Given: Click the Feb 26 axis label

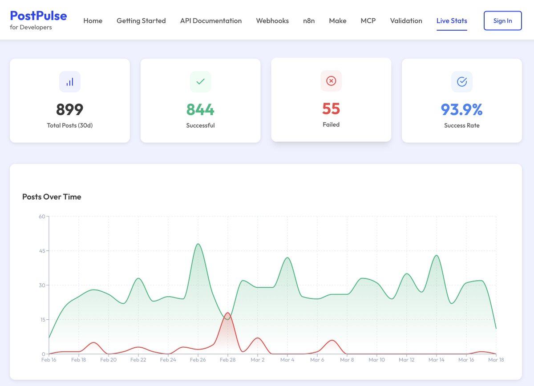Looking at the screenshot, I should 198,360.
